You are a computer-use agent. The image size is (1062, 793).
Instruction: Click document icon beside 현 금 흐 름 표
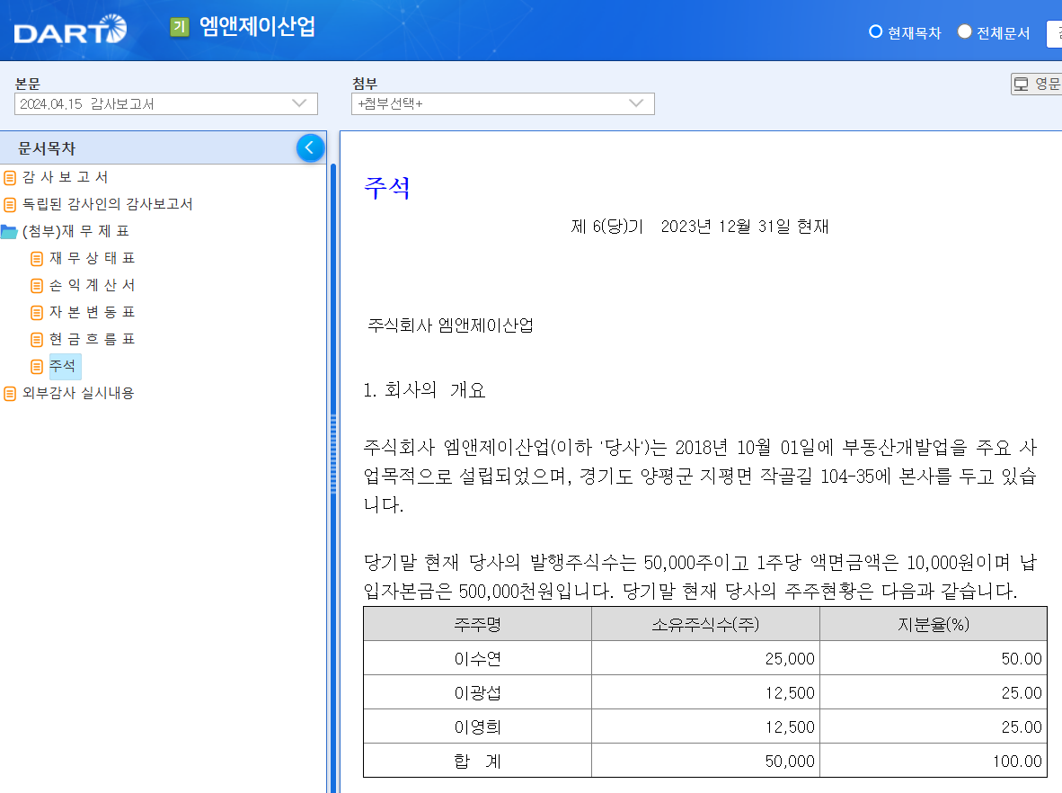point(37,340)
